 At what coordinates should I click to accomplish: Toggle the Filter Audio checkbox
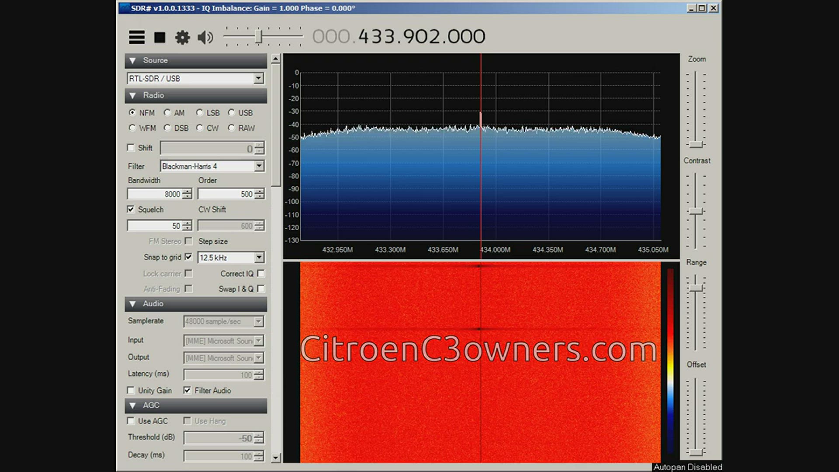click(x=187, y=390)
